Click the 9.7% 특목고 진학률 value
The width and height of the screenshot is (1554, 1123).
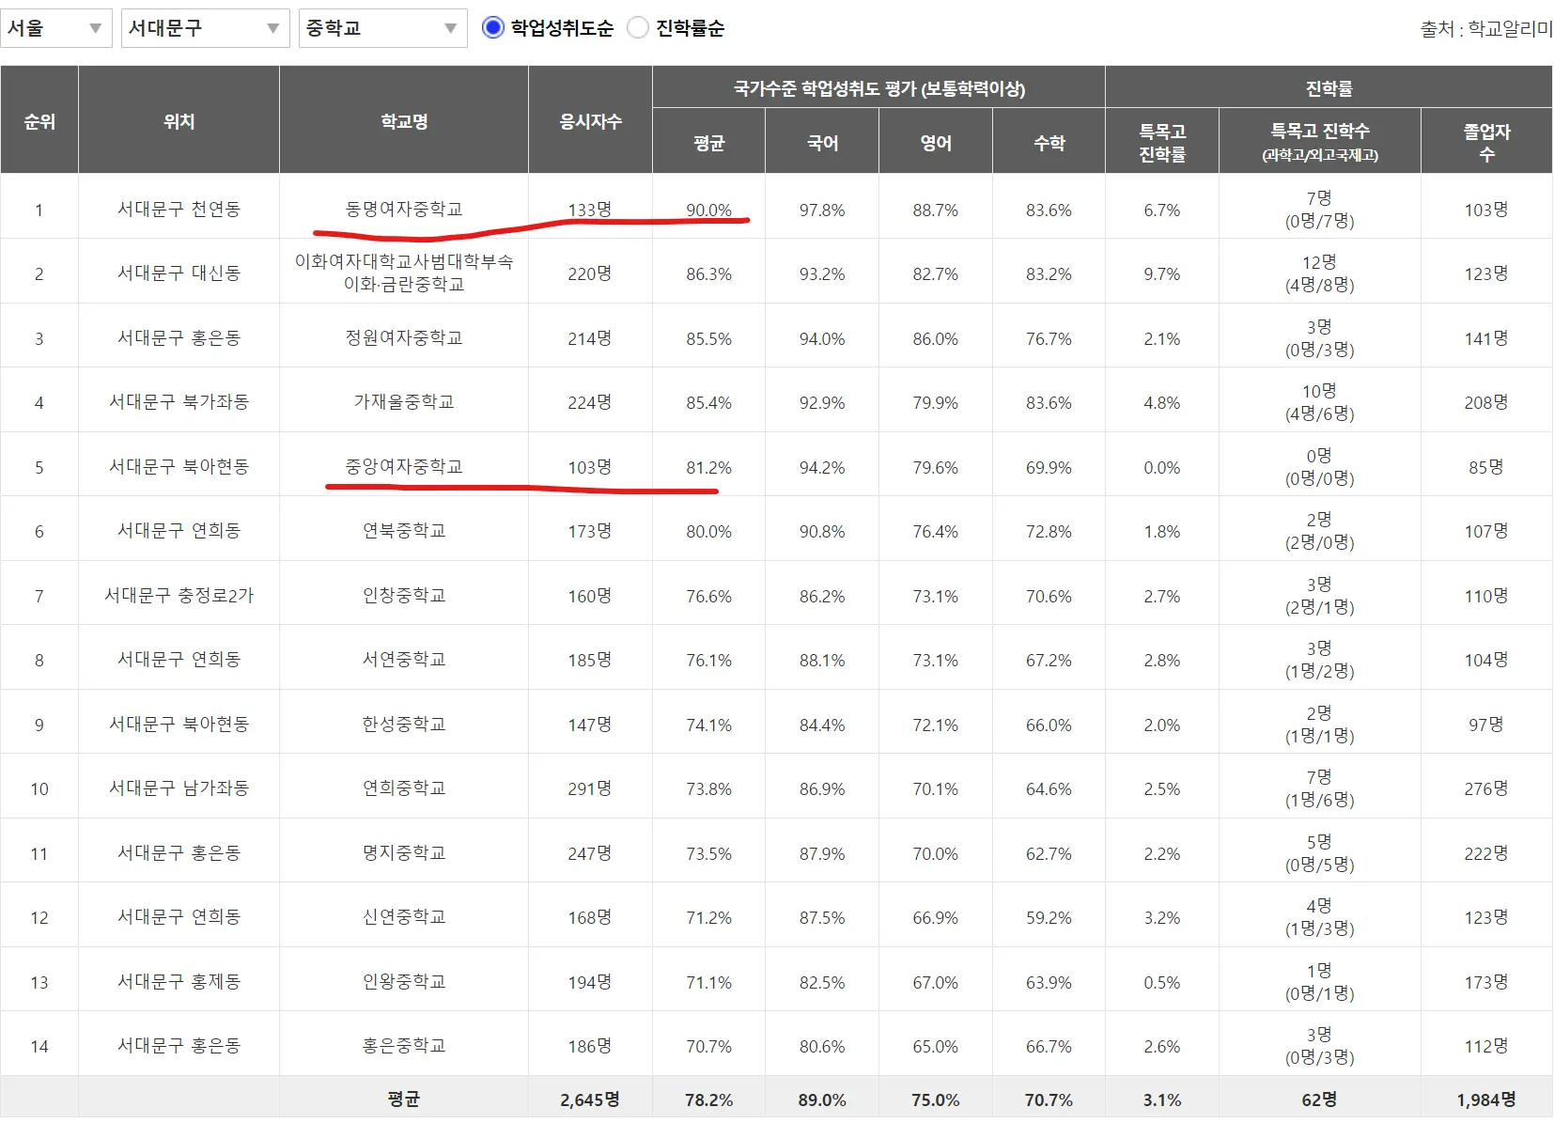[1162, 273]
